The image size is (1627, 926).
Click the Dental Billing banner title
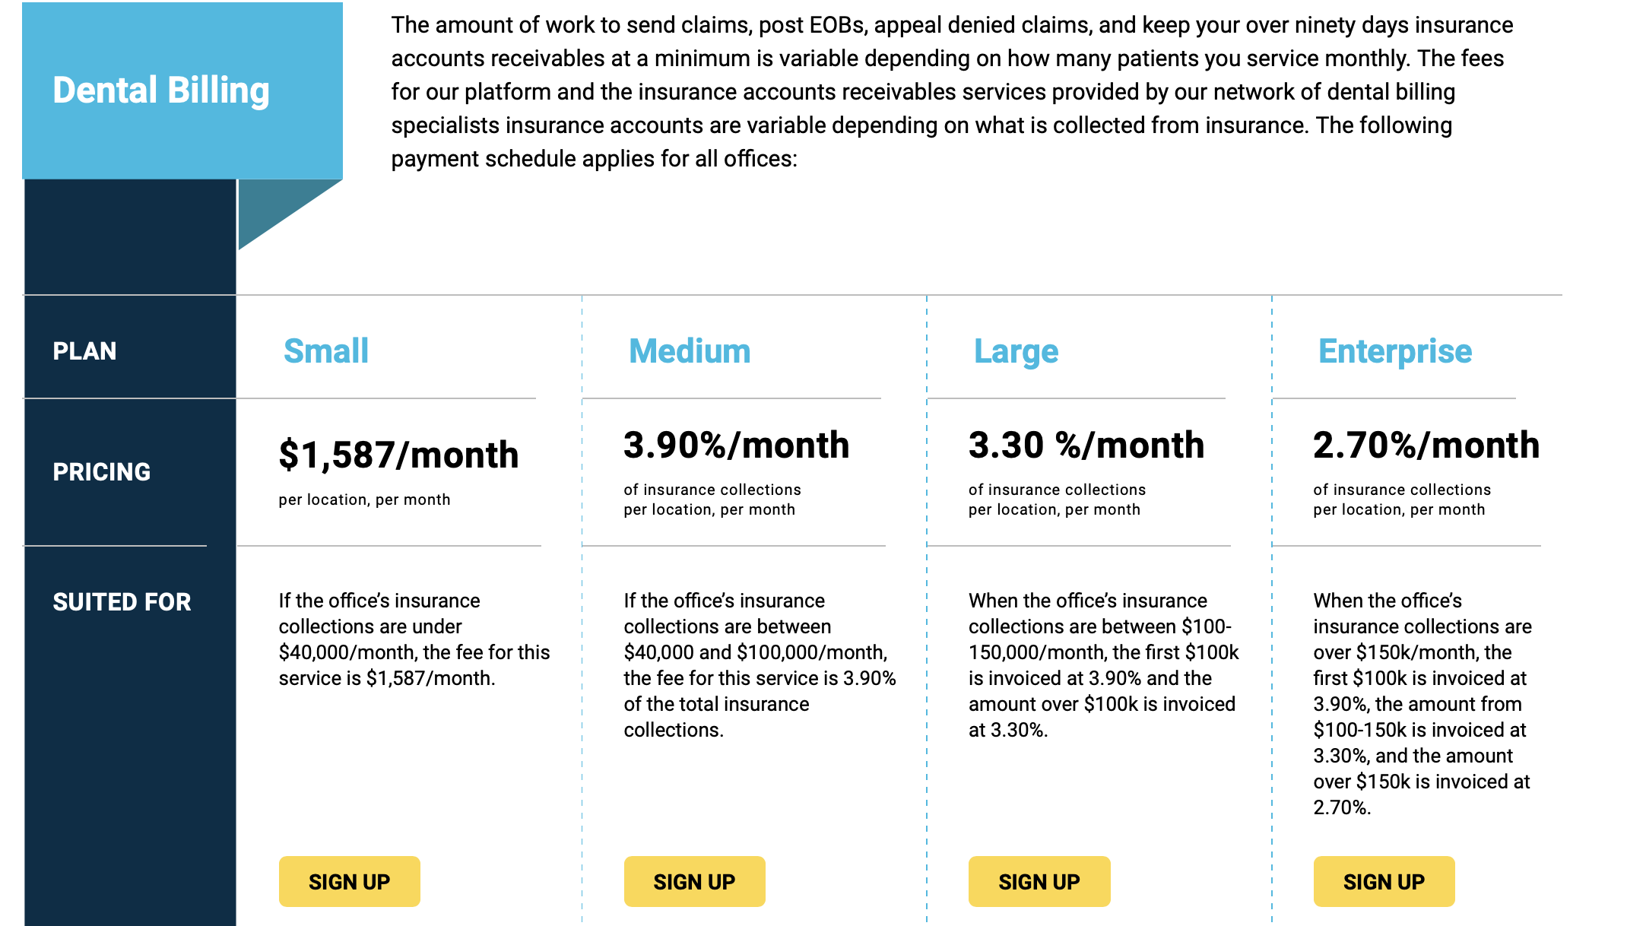coord(161,90)
